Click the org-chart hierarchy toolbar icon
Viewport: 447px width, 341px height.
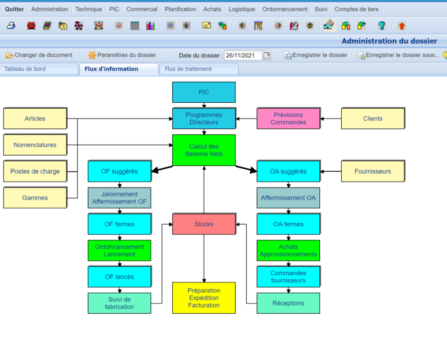point(79,26)
